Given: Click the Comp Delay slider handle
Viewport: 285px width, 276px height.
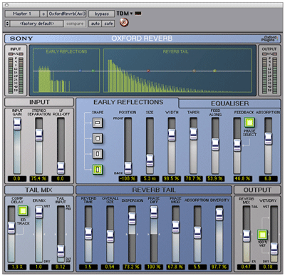Looking at the screenshot, I should point(11,228).
